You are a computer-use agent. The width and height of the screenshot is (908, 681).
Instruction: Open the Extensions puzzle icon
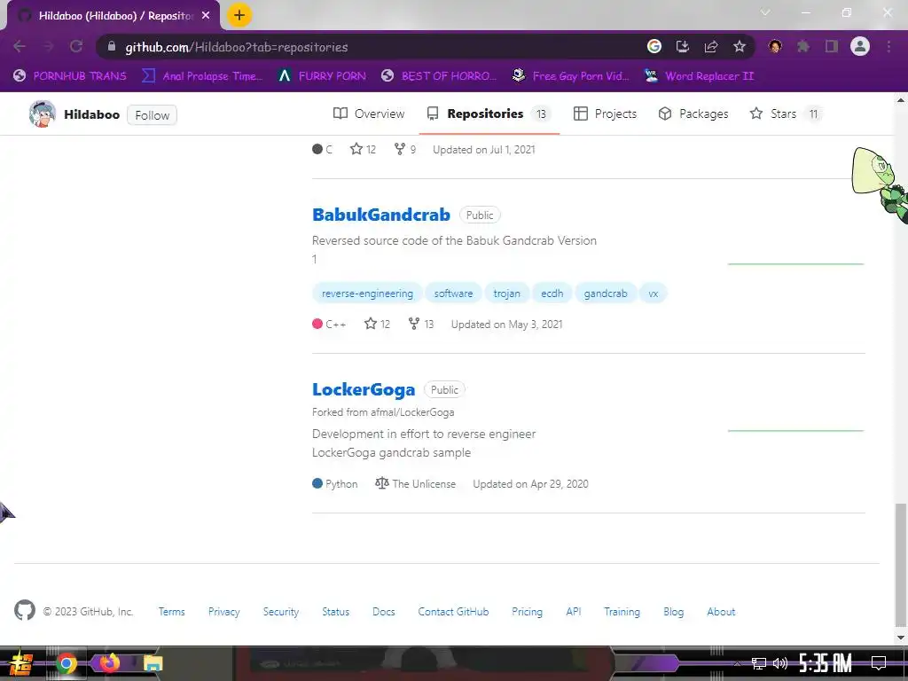[803, 46]
